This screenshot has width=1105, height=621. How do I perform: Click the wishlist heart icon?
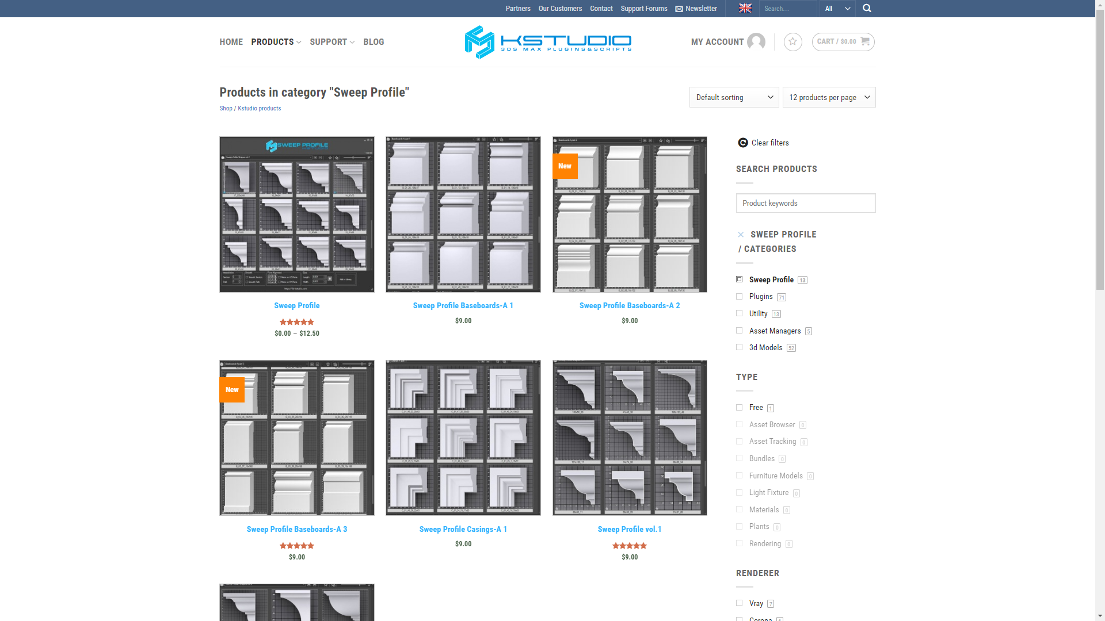[x=792, y=42]
